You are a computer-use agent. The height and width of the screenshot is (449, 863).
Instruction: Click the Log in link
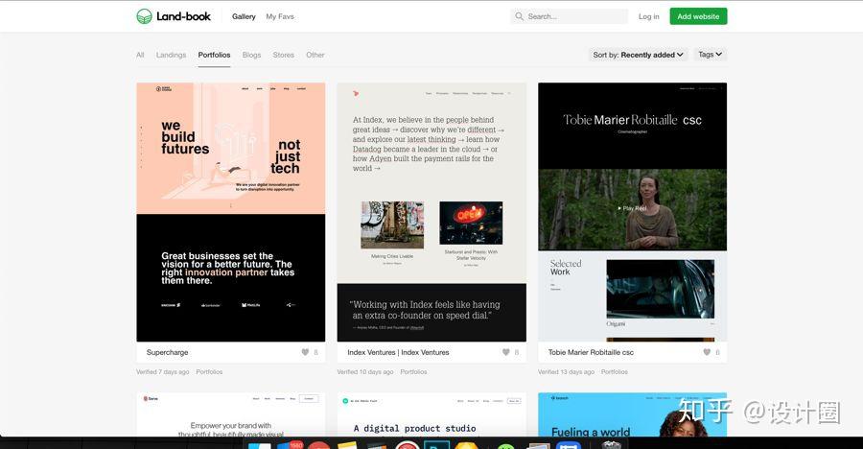(649, 16)
